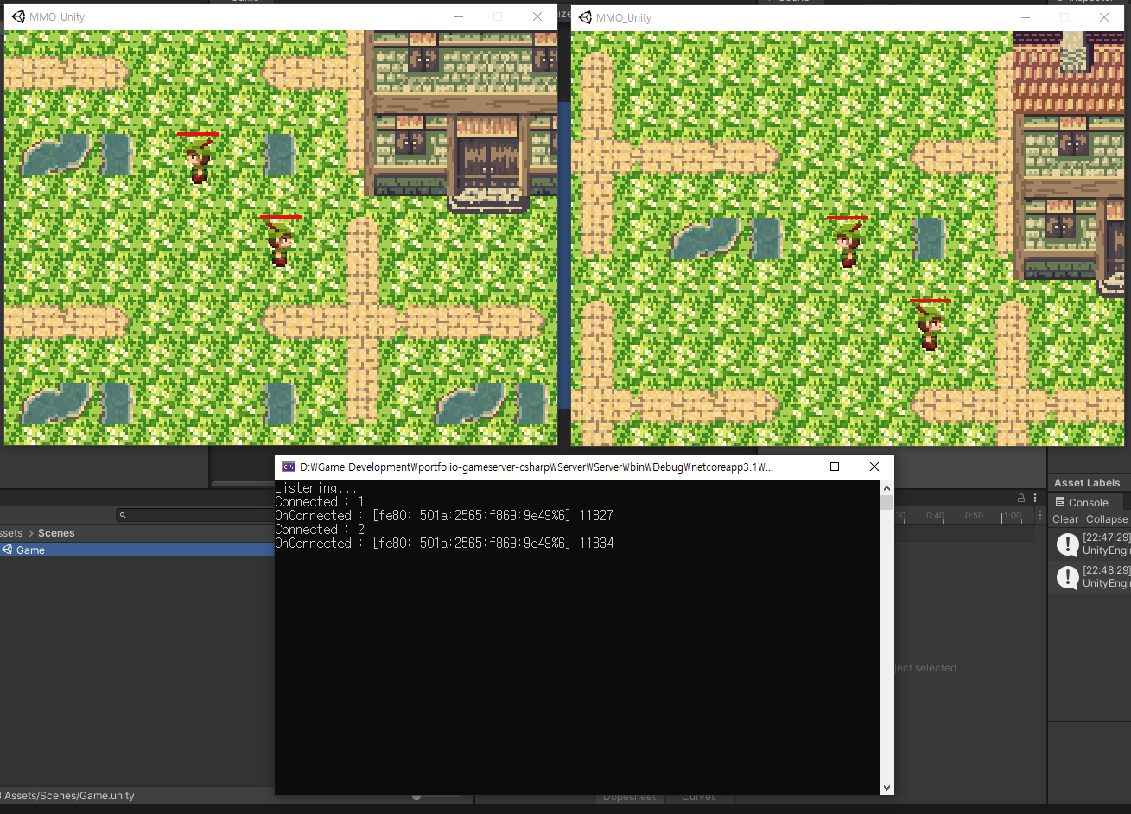Click the Clear button in the Console
1131x814 pixels.
coord(1064,518)
